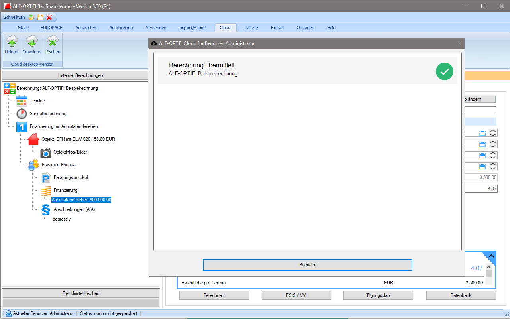Click the Download cloud icon
The height and width of the screenshot is (319, 510).
coord(32,41)
